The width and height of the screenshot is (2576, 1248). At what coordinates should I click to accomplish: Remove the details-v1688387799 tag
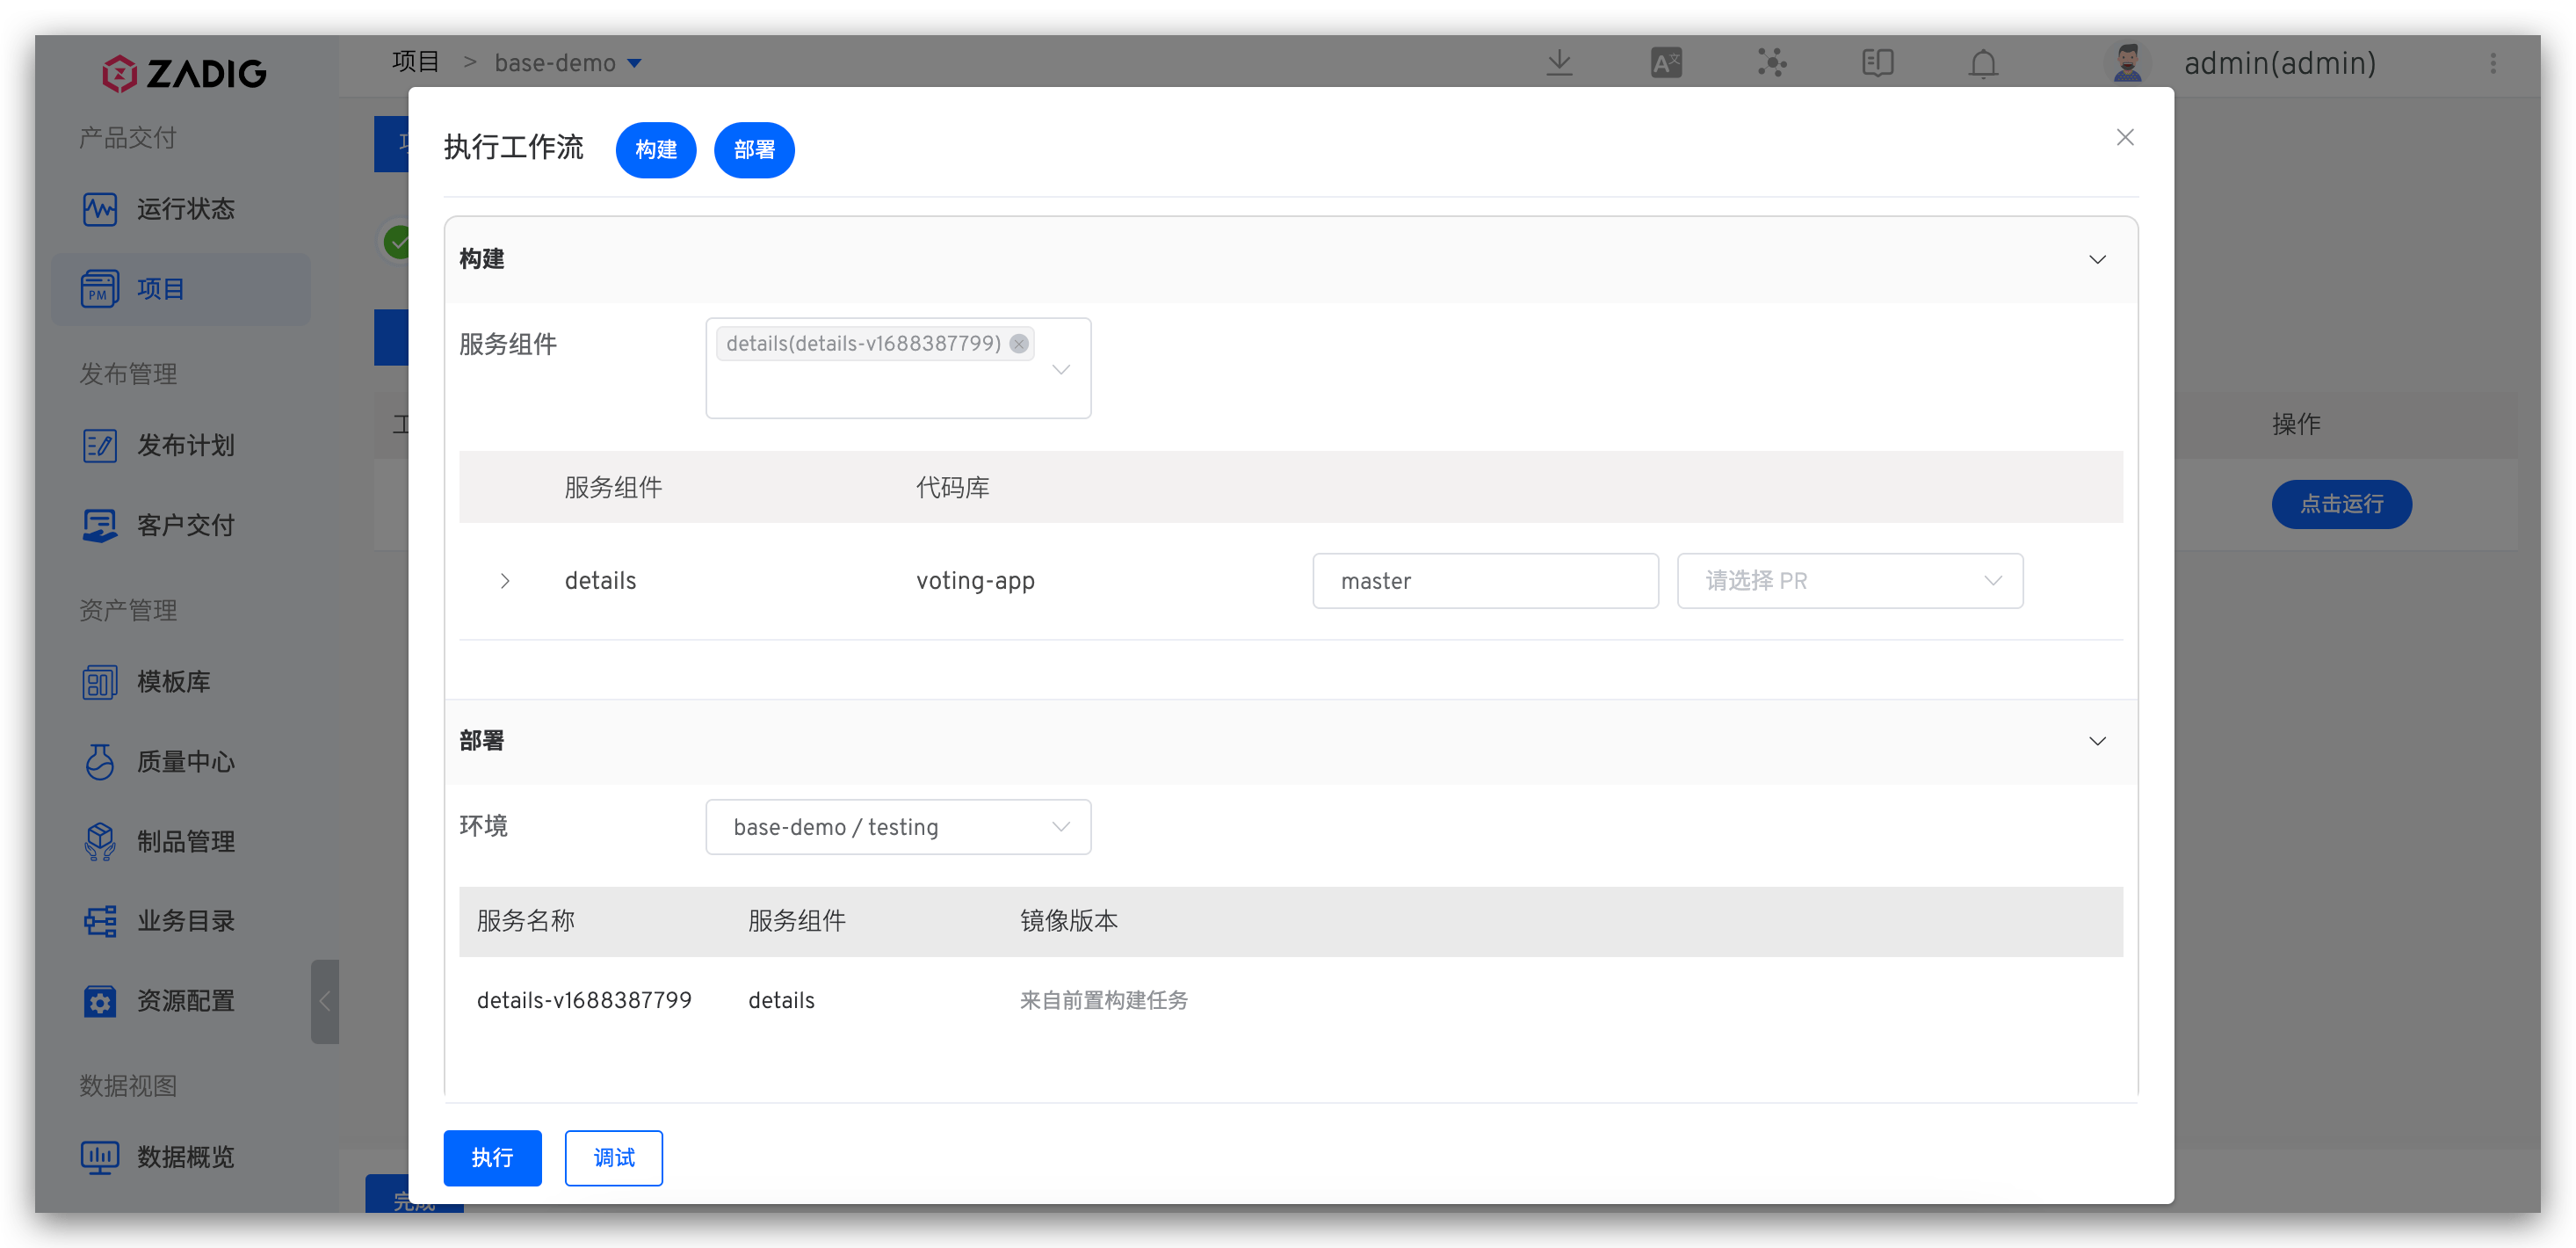1019,344
